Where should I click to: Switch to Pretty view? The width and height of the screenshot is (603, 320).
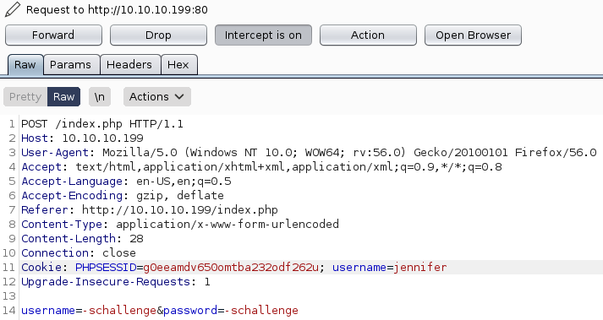click(x=25, y=97)
